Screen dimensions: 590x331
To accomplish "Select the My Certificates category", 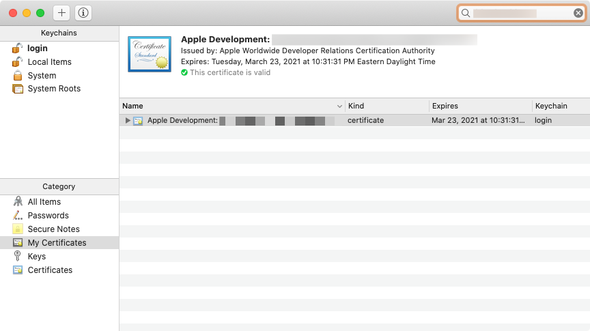I will click(x=57, y=243).
